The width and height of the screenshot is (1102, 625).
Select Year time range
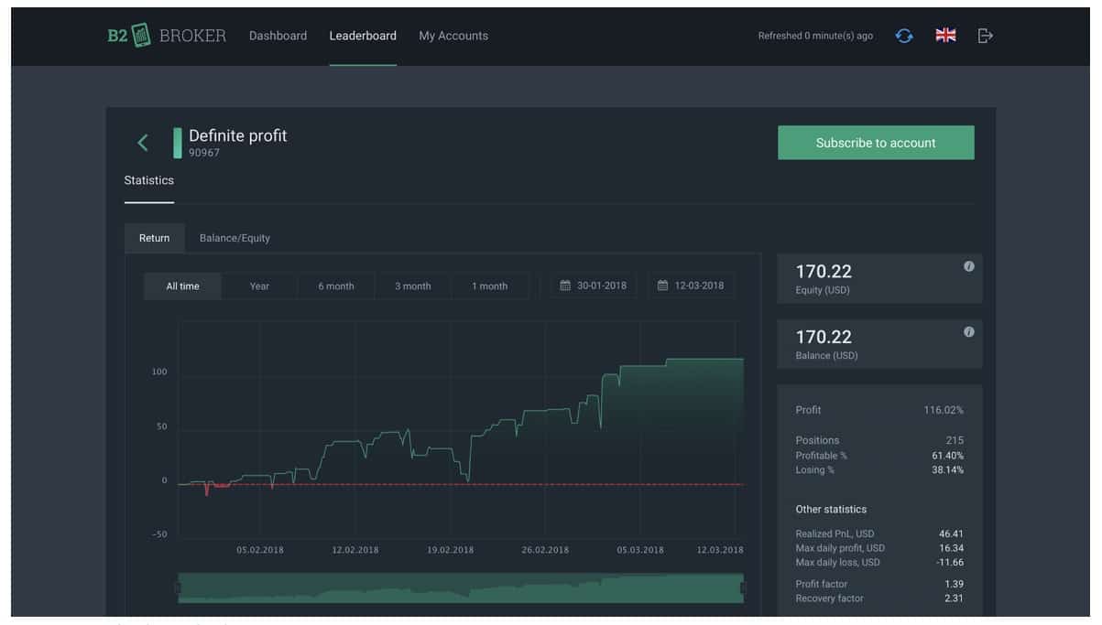(x=259, y=286)
